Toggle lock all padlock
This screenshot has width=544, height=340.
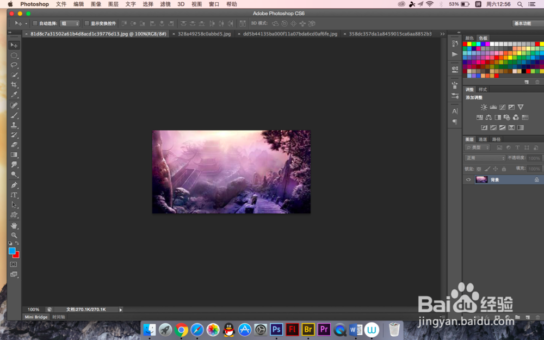click(x=504, y=169)
